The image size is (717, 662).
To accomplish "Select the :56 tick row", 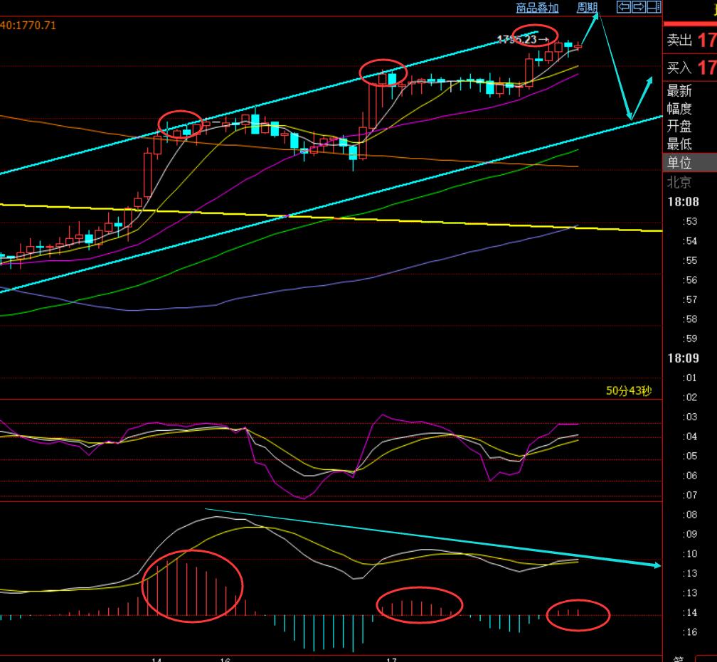I will (x=690, y=279).
